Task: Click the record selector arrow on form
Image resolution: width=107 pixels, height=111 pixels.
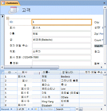Action: pyautogui.click(x=2, y=16)
